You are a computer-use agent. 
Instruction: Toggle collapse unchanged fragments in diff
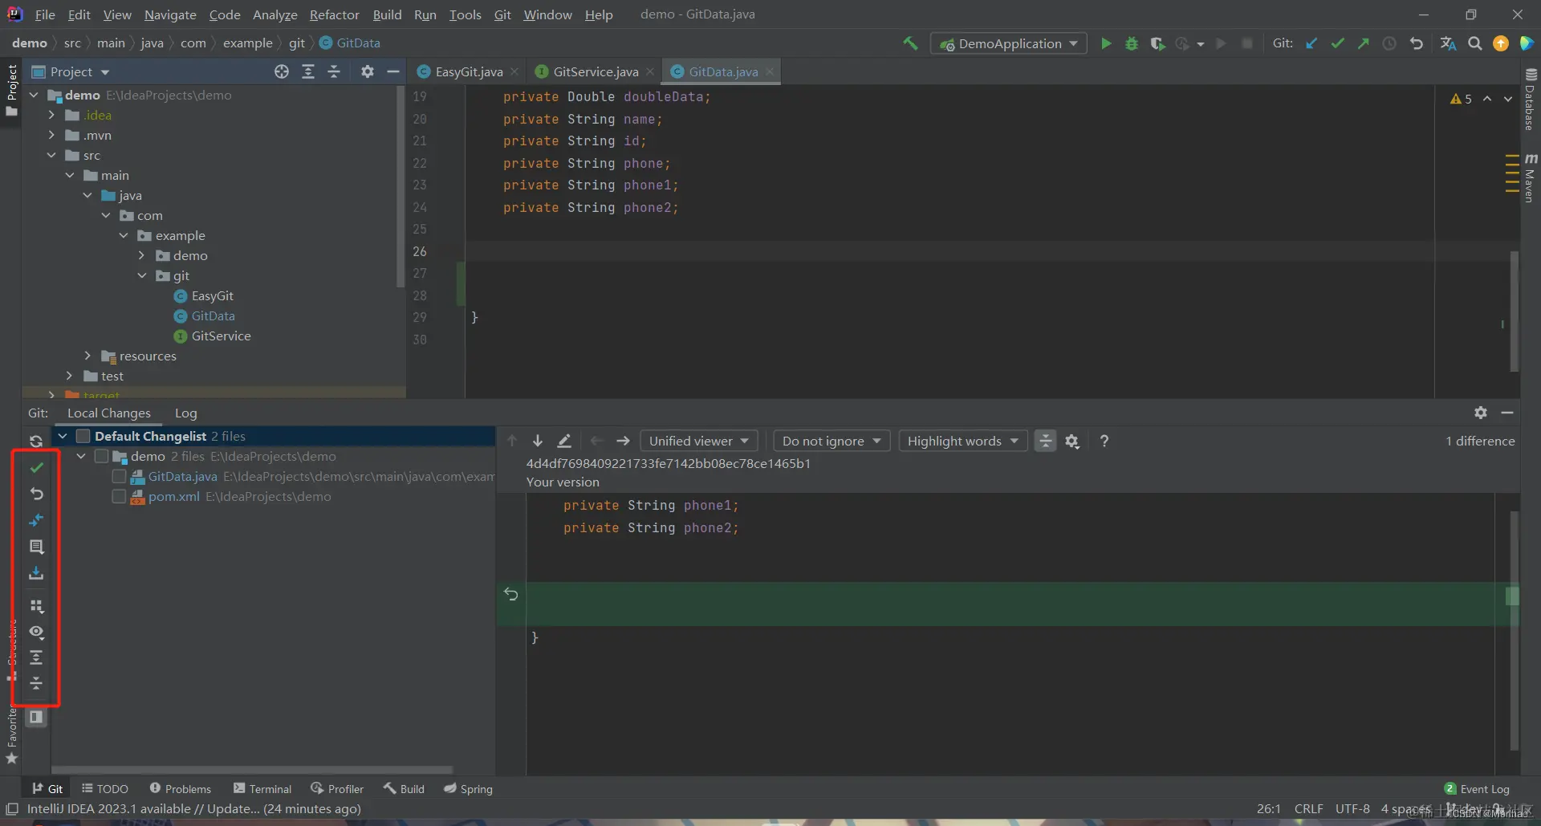1045,441
